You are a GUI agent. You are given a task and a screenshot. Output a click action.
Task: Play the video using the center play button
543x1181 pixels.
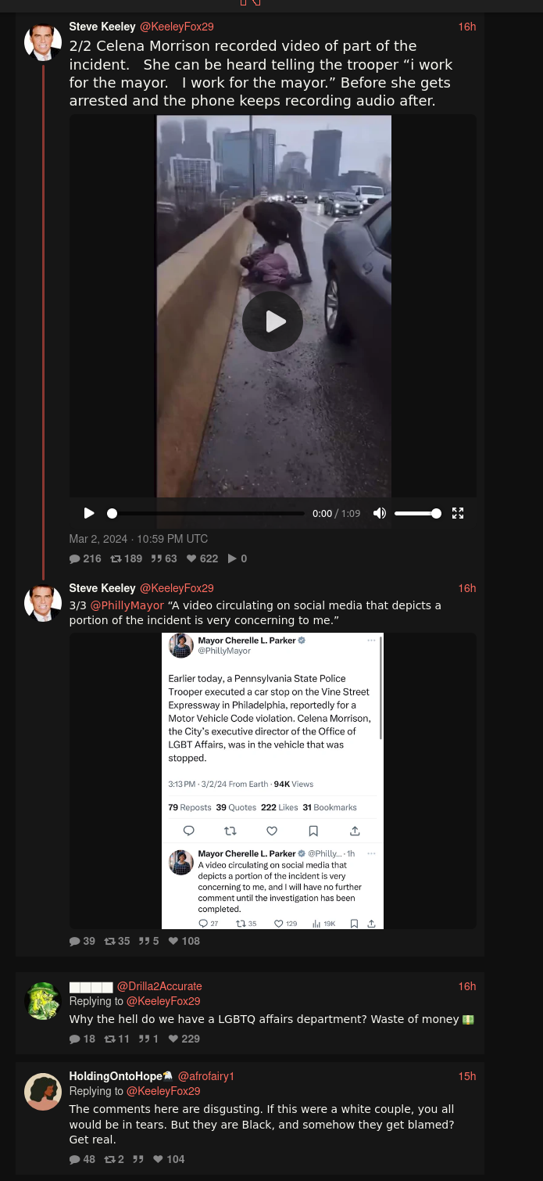[273, 321]
